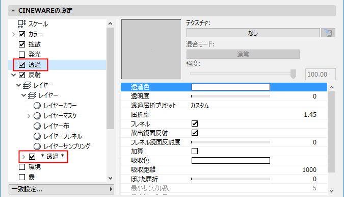This screenshot has height=197, width=344.
Task: Collapse the 反射 tree item
Action: click(14, 75)
